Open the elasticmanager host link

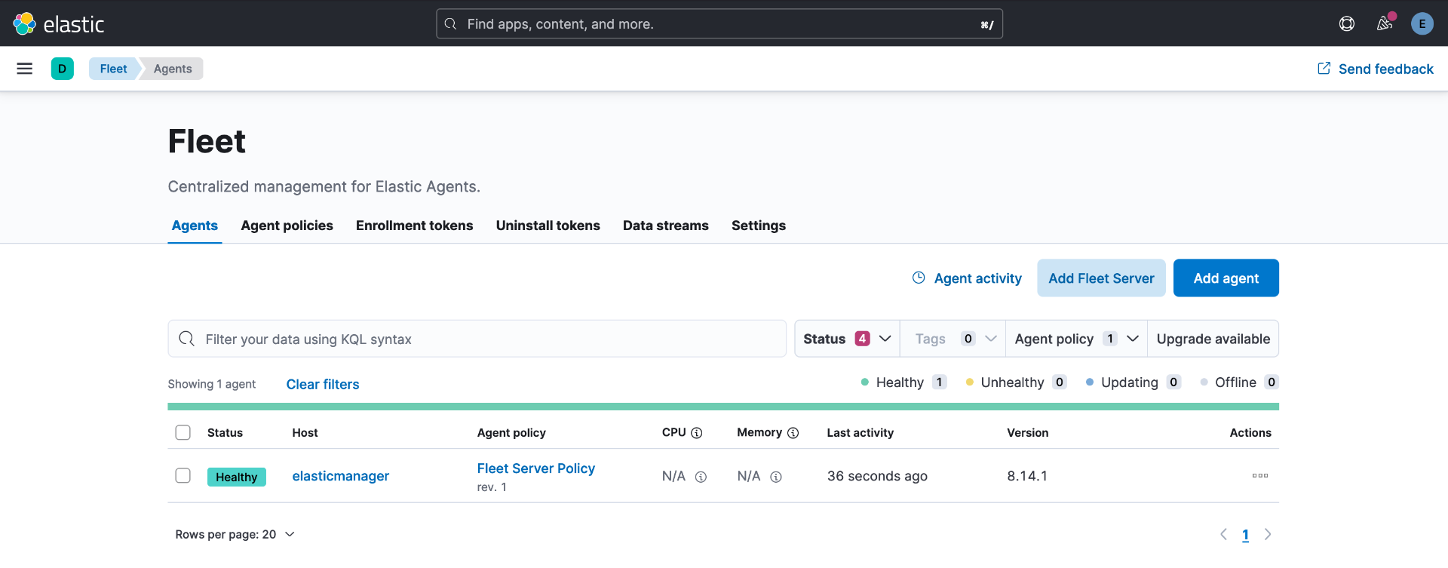[x=341, y=476]
